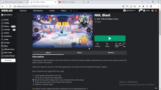Image resolution: width=161 pixels, height=90 pixels.
Task: Open Gift Cards in the sidebar
Action: pos(7,52)
